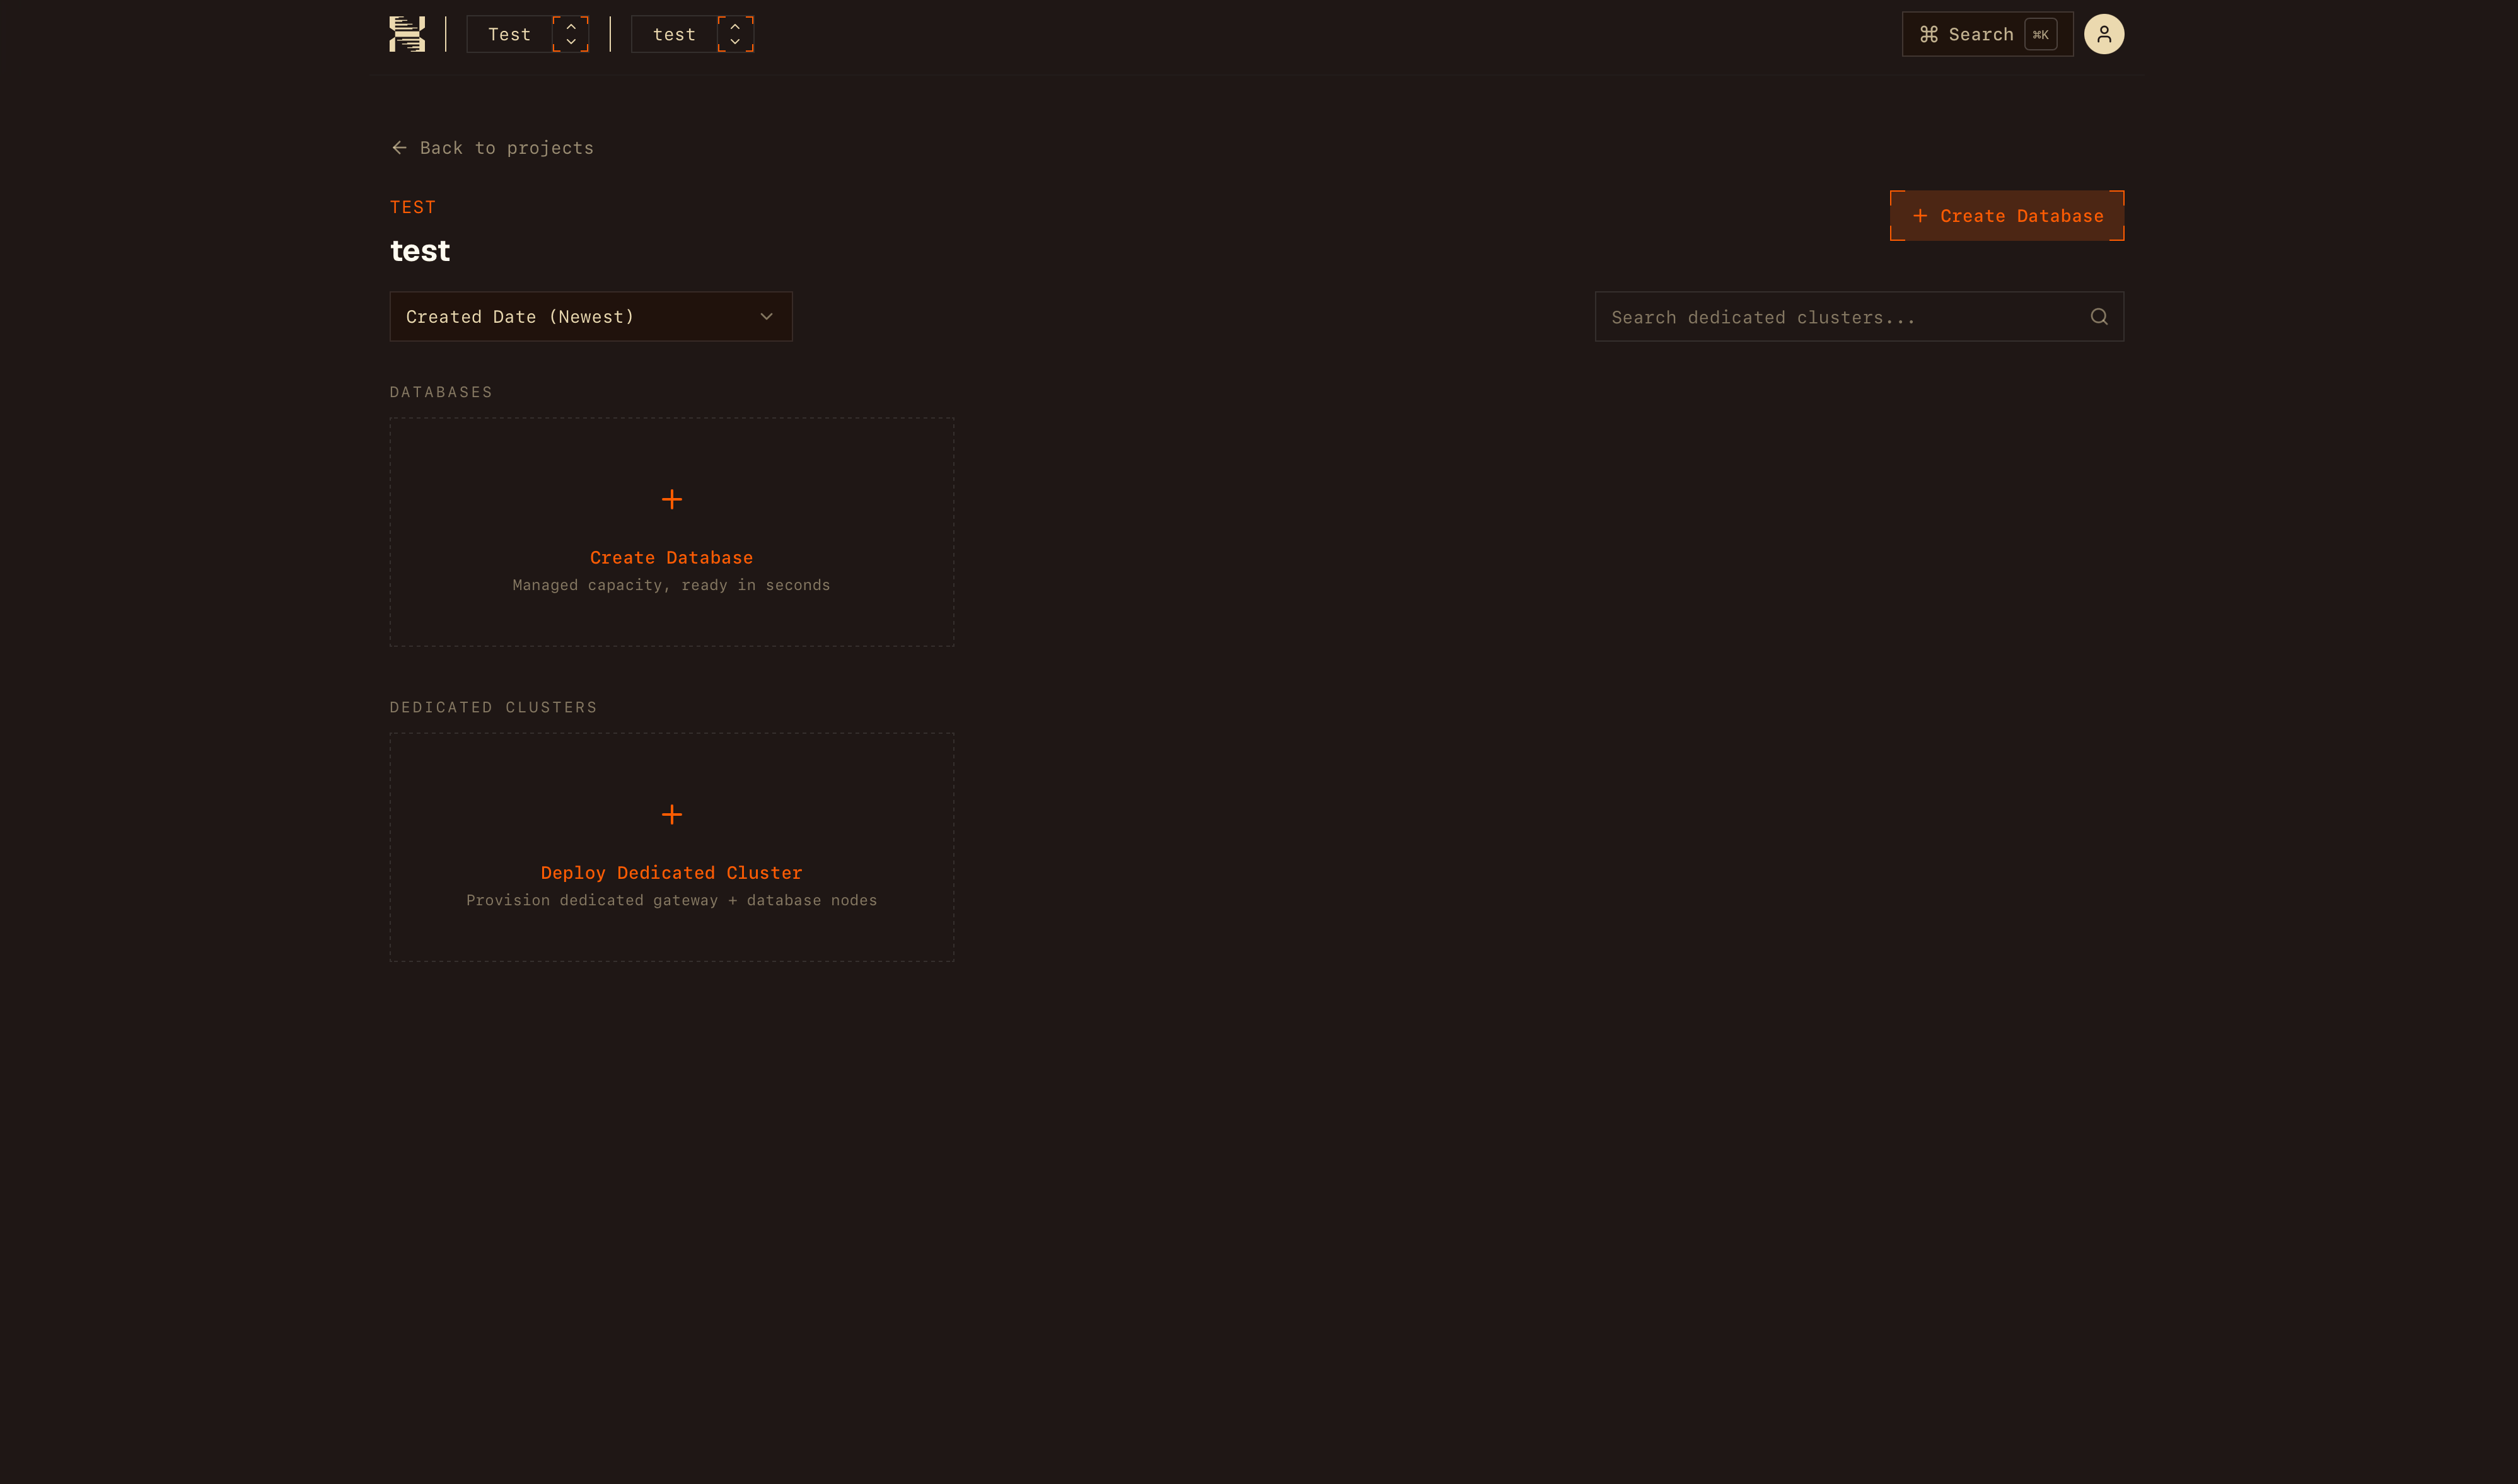Image resolution: width=2518 pixels, height=1484 pixels.
Task: Click the DEDICATED CLUSTERS section heading
Action: [x=493, y=707]
